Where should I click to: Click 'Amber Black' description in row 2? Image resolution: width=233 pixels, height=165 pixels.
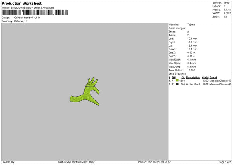[x=193, y=84]
